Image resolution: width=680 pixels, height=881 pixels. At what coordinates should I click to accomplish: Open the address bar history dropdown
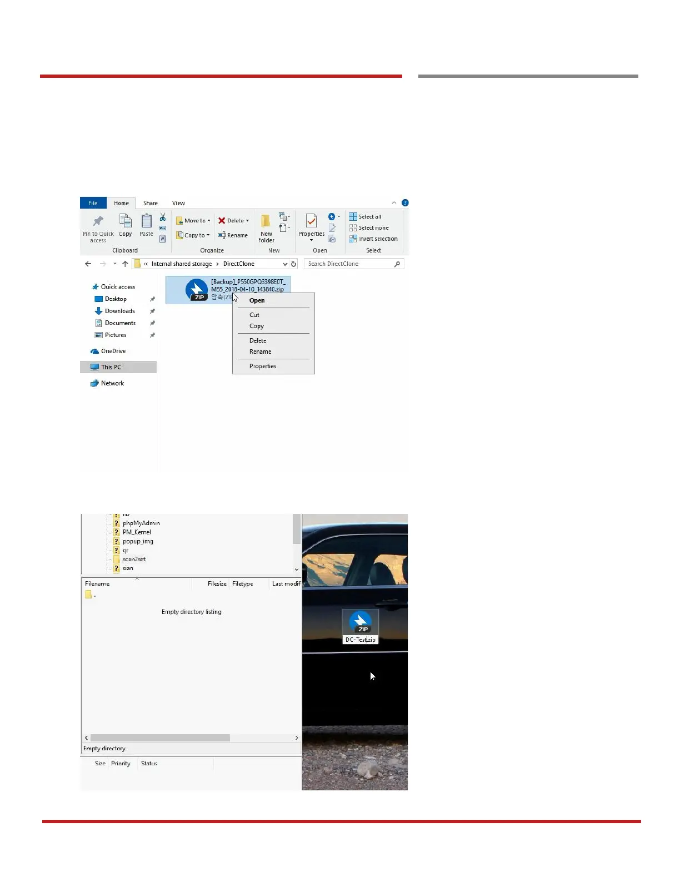coord(285,264)
